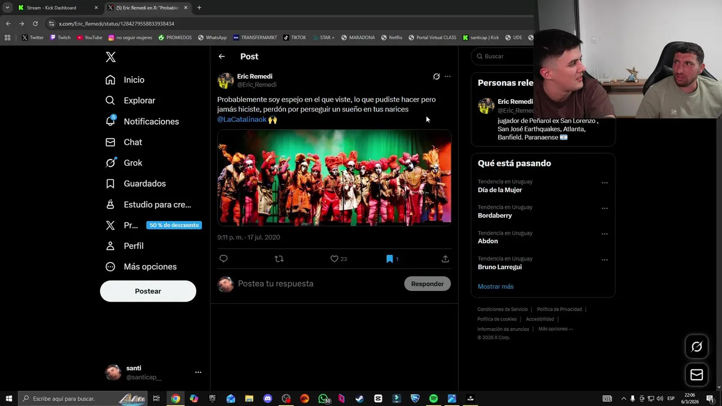Click the Buscar search box

503,56
